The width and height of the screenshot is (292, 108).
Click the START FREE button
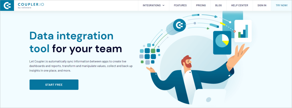(x=54, y=85)
